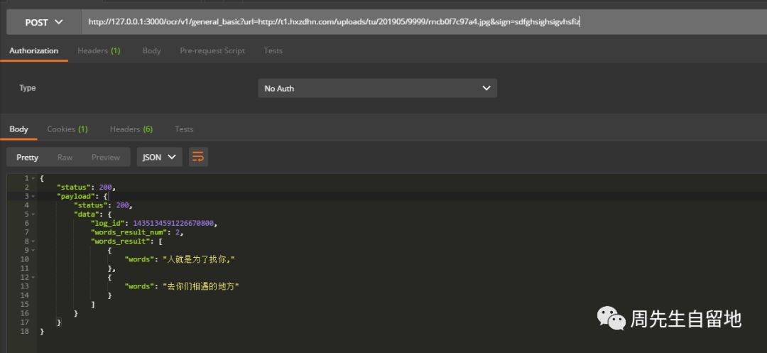
Task: Click the "words_result" key on line 8
Action: (121, 241)
